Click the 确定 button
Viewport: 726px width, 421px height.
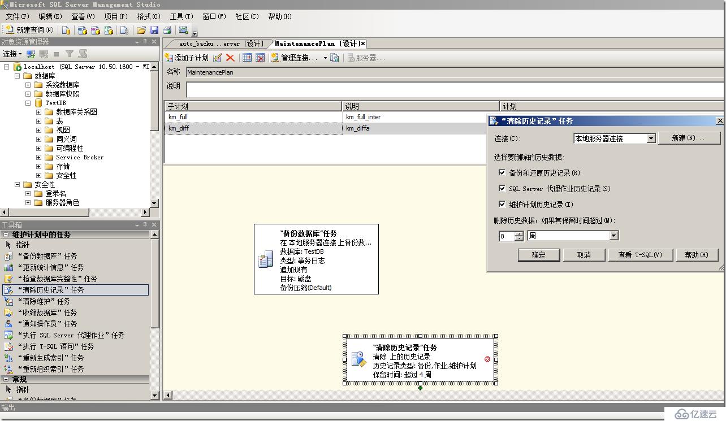pyautogui.click(x=538, y=255)
